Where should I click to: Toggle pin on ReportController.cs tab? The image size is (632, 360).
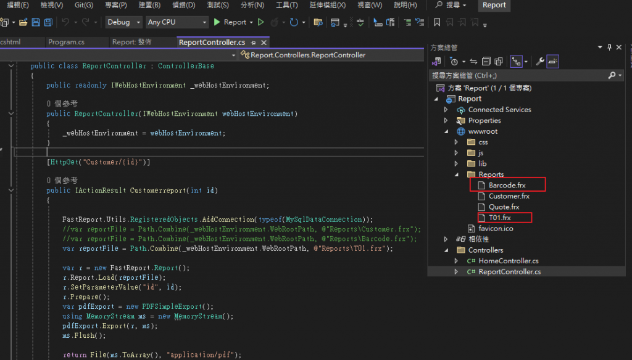pos(253,43)
